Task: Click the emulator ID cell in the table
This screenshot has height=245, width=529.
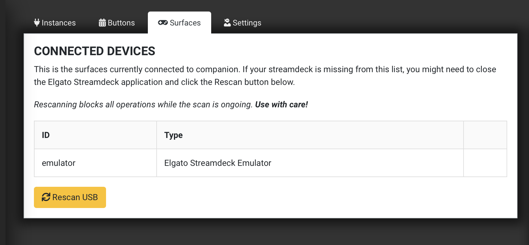Action: tap(58, 163)
